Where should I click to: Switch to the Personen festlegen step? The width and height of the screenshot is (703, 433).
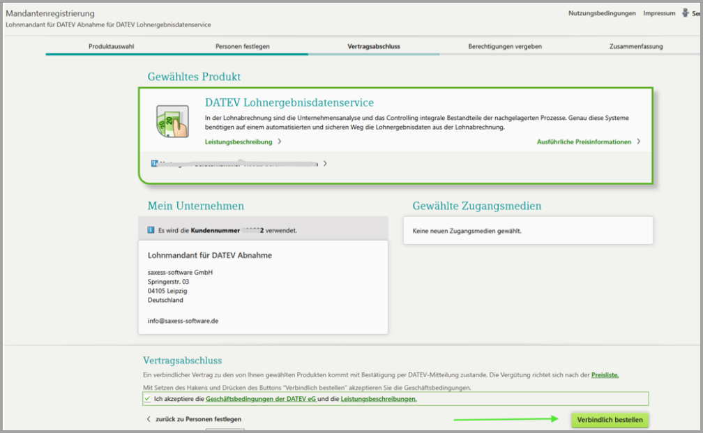[242, 46]
